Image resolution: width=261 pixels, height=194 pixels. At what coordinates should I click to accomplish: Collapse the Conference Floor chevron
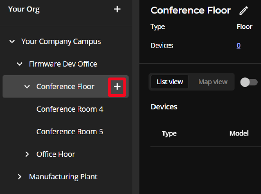click(x=27, y=87)
